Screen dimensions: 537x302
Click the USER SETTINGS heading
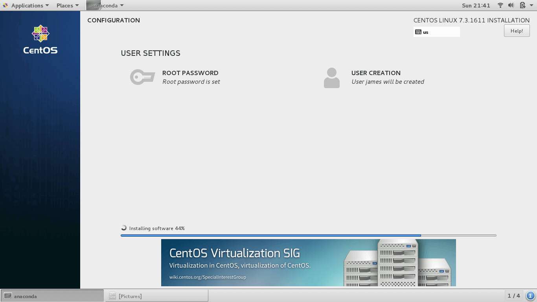tap(151, 53)
